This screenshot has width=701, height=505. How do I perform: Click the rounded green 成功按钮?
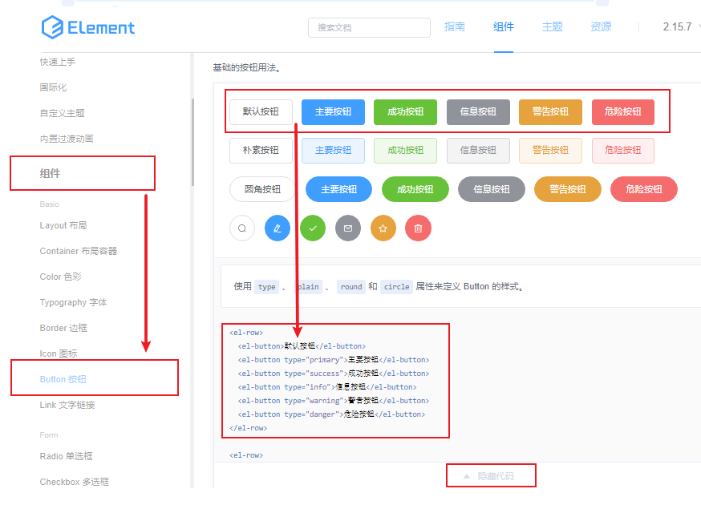[415, 189]
